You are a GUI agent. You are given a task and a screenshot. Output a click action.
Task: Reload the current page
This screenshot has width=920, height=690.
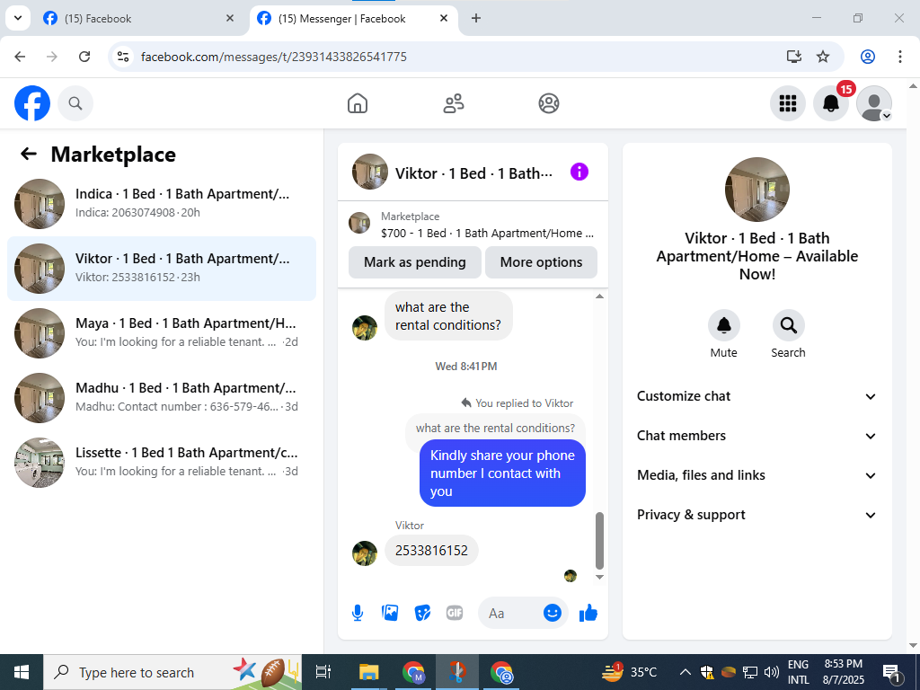click(x=84, y=57)
